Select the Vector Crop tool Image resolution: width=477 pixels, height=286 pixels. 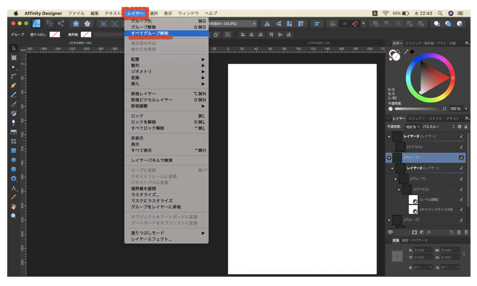(14, 141)
